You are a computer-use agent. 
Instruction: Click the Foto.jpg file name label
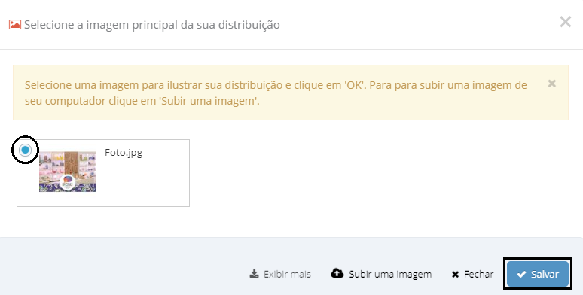[x=124, y=153]
